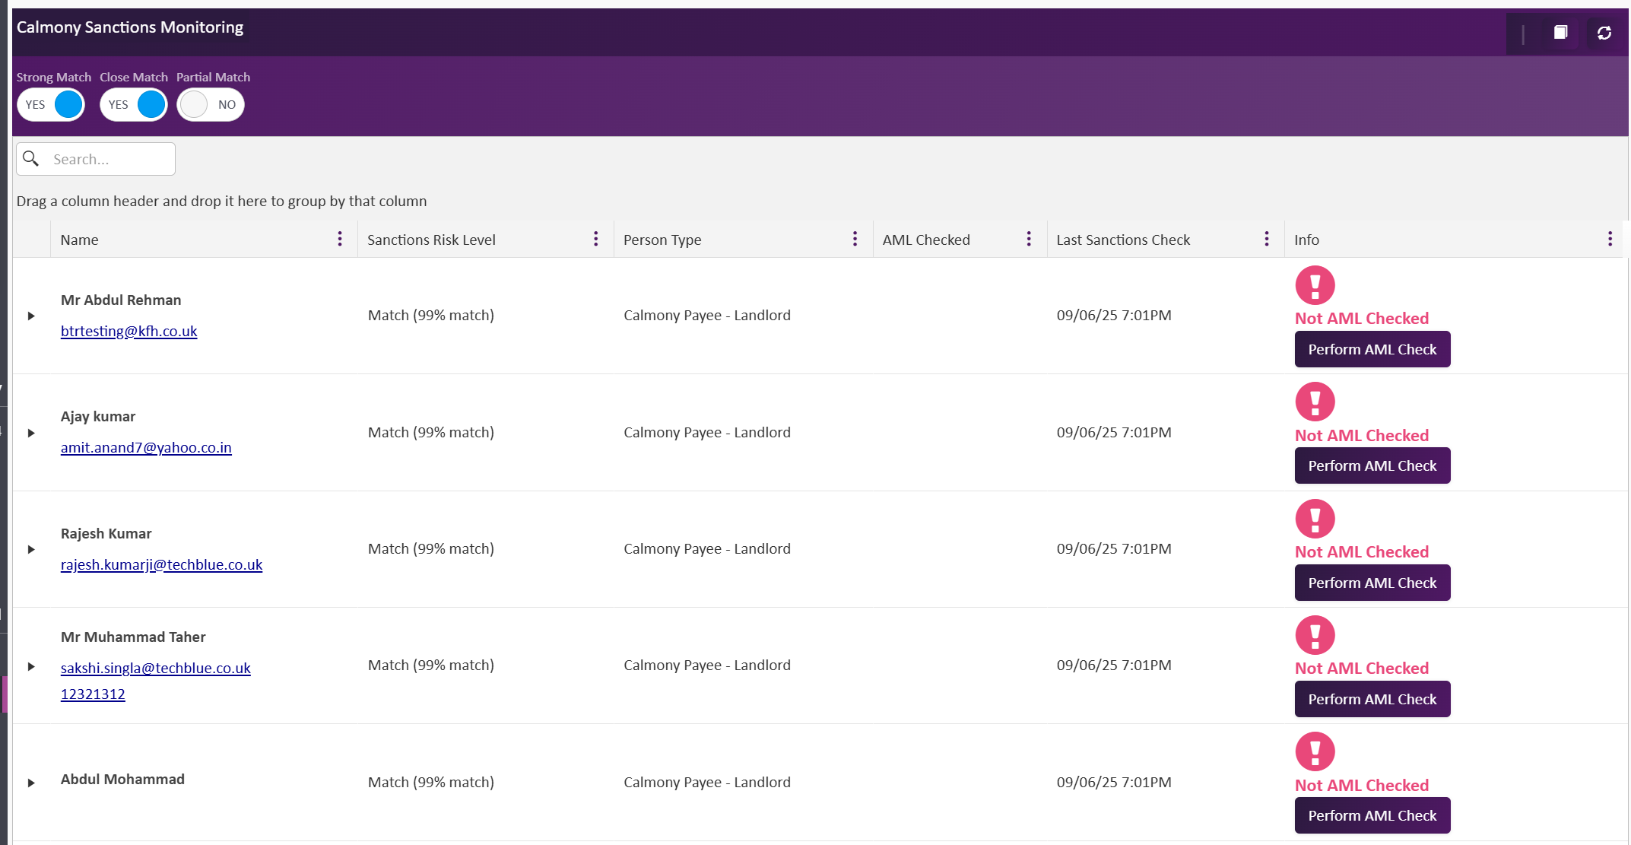
Task: Open the documentation book icon at top right
Action: click(1560, 33)
